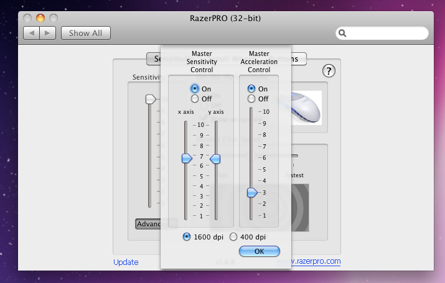This screenshot has width=445, height=283.
Task: Turn Master Acceleration Control Off
Action: pyautogui.click(x=251, y=99)
